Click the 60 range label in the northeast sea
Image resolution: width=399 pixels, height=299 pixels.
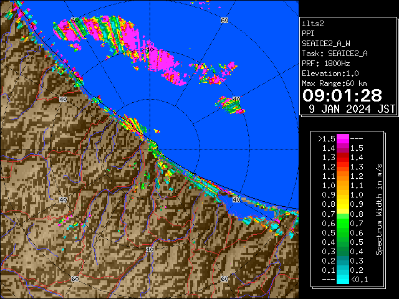point(224,20)
